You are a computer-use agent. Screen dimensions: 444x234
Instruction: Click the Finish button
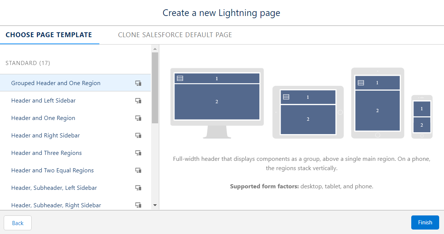point(425,222)
